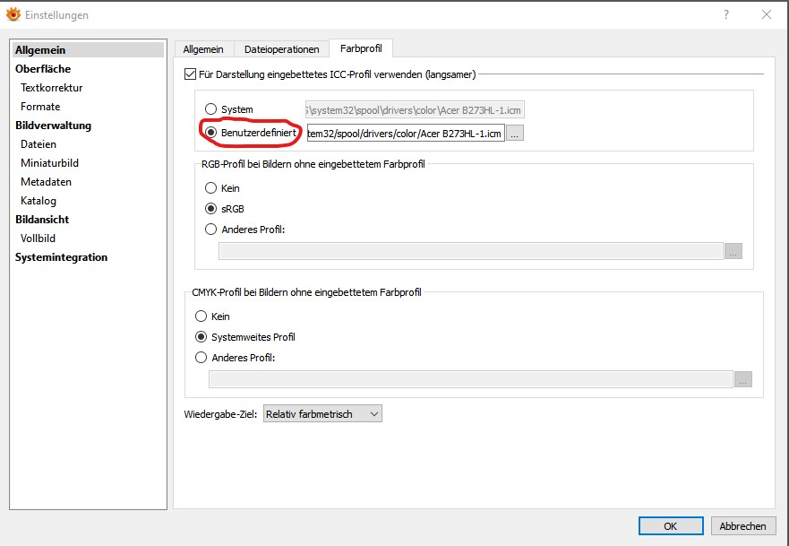The image size is (789, 546).
Task: Click the help question mark button
Action: [726, 14]
